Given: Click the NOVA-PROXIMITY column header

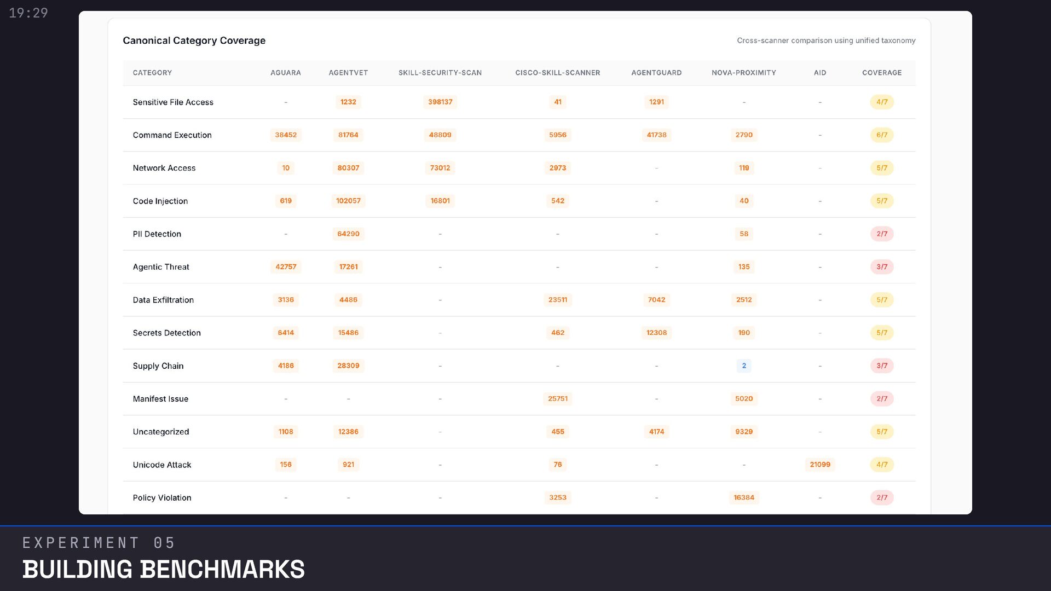Looking at the screenshot, I should pyautogui.click(x=743, y=73).
